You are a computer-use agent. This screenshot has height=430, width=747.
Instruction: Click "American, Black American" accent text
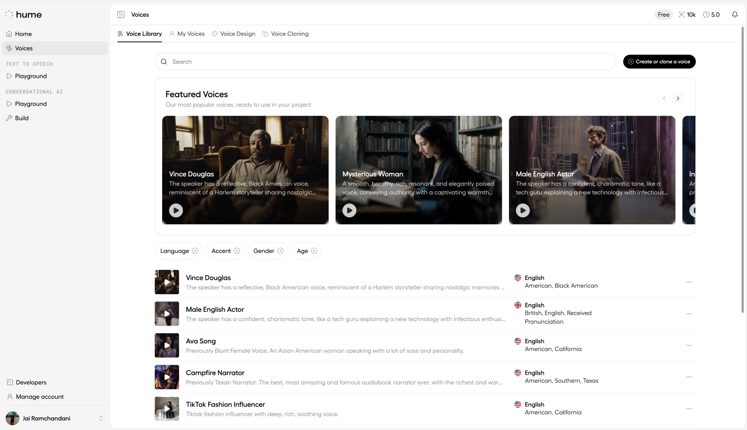point(561,286)
